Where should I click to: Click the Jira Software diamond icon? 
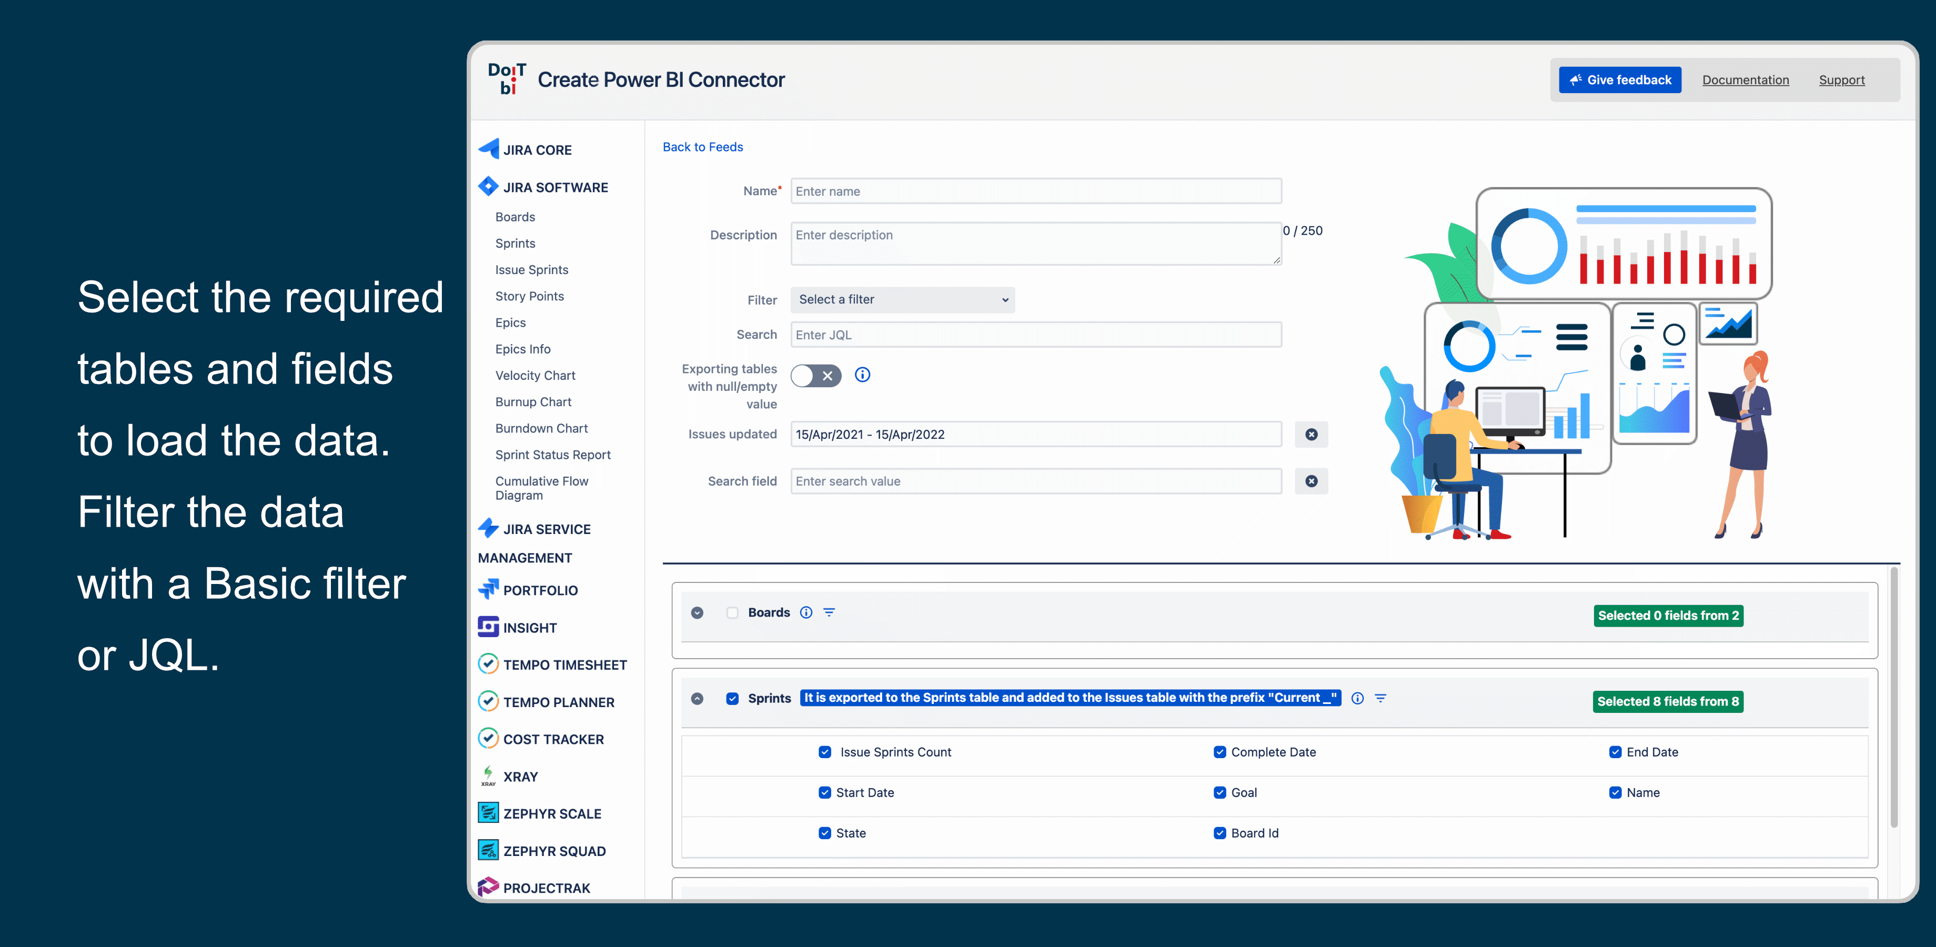click(x=489, y=186)
